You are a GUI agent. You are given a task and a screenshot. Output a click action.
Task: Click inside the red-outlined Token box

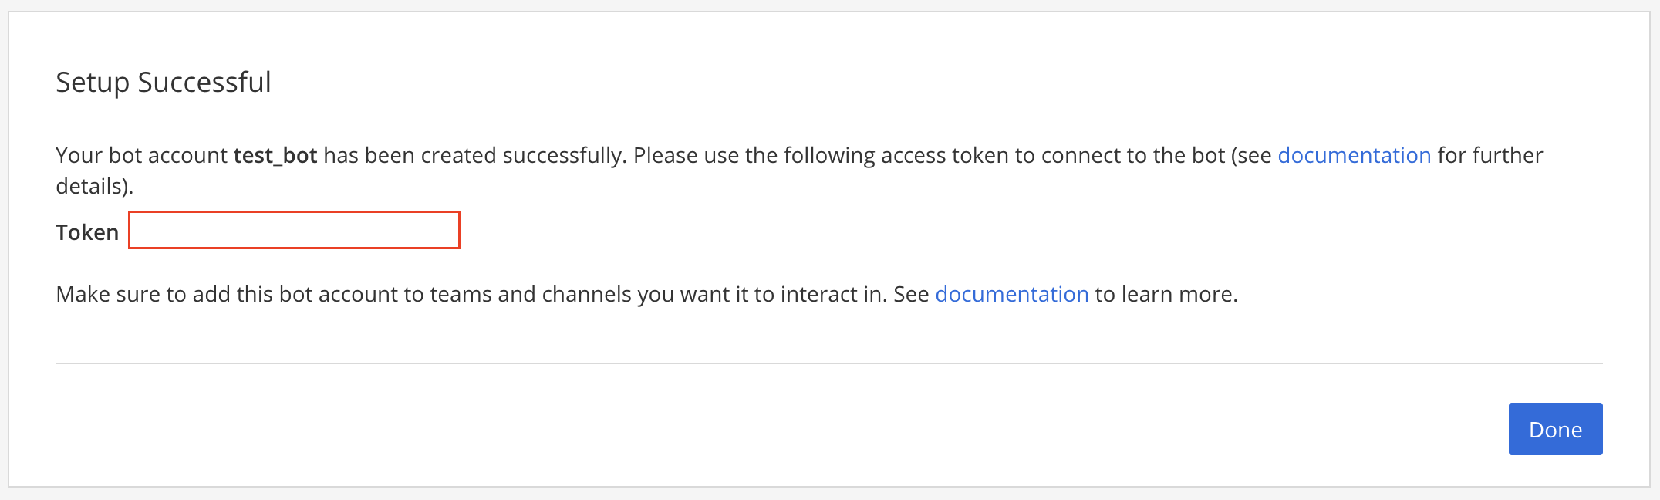tap(294, 230)
